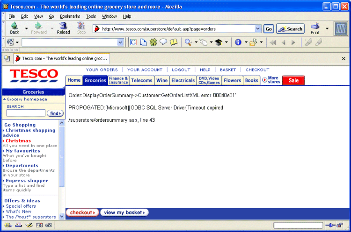Open the graduation cap dropdown arrow
The height and width of the screenshot is (232, 351).
click(227, 42)
